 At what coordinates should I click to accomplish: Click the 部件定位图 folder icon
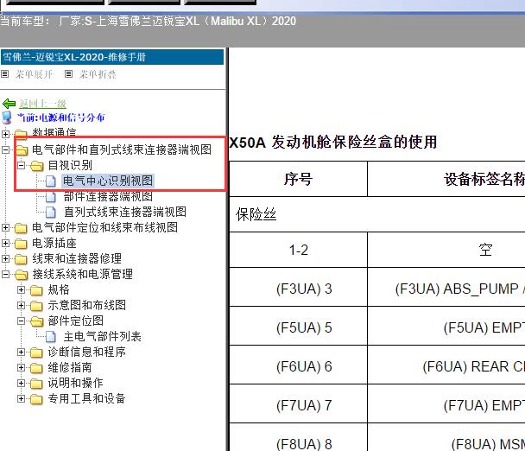tap(37, 321)
